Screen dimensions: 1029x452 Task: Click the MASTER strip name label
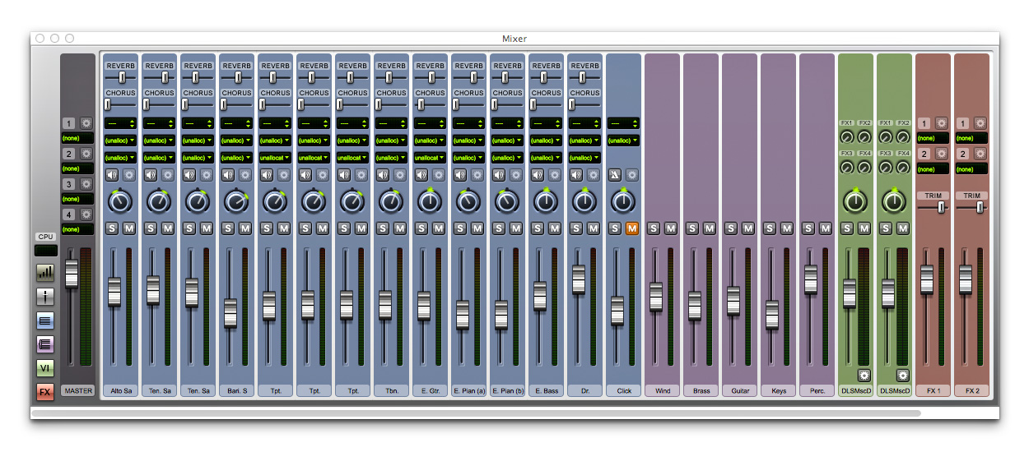point(78,390)
